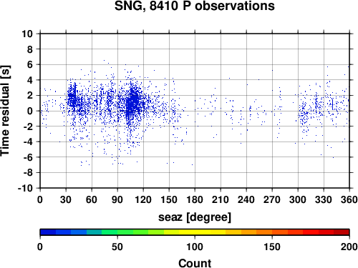Click the dark red end of the colorbar

click(x=342, y=232)
